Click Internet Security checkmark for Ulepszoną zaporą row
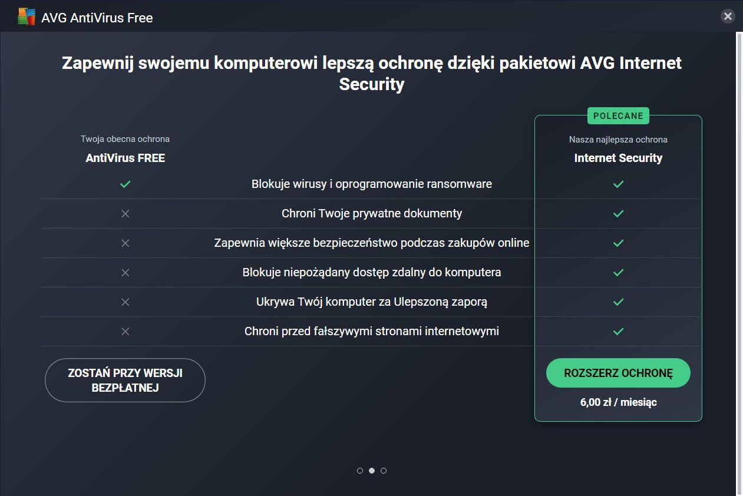The width and height of the screenshot is (743, 496). (x=618, y=302)
